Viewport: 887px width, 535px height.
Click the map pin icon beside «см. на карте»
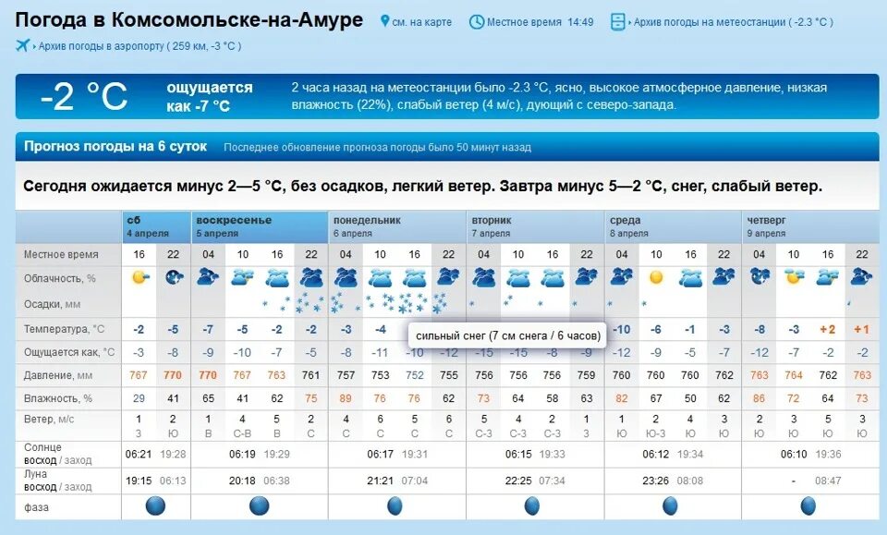(x=384, y=21)
